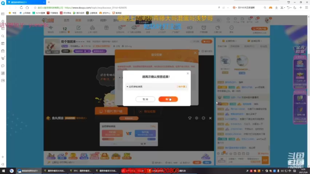Viewport: 310px width, 174px height.
Task: Open the NOW直播 bookmark
Action: (x=39, y=13)
